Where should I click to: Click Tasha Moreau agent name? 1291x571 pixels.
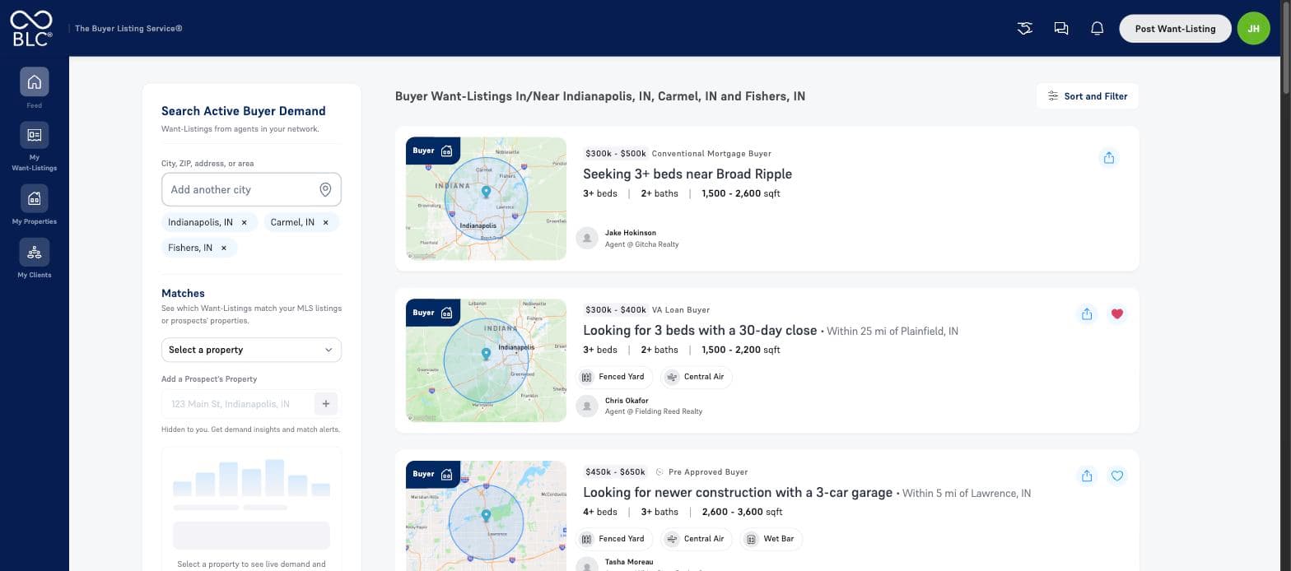[x=629, y=562]
